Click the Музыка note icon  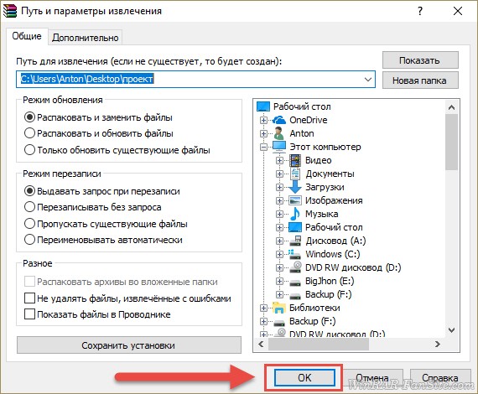(x=295, y=214)
